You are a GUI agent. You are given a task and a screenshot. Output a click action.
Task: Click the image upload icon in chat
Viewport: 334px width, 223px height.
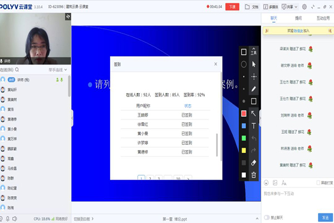274,182
